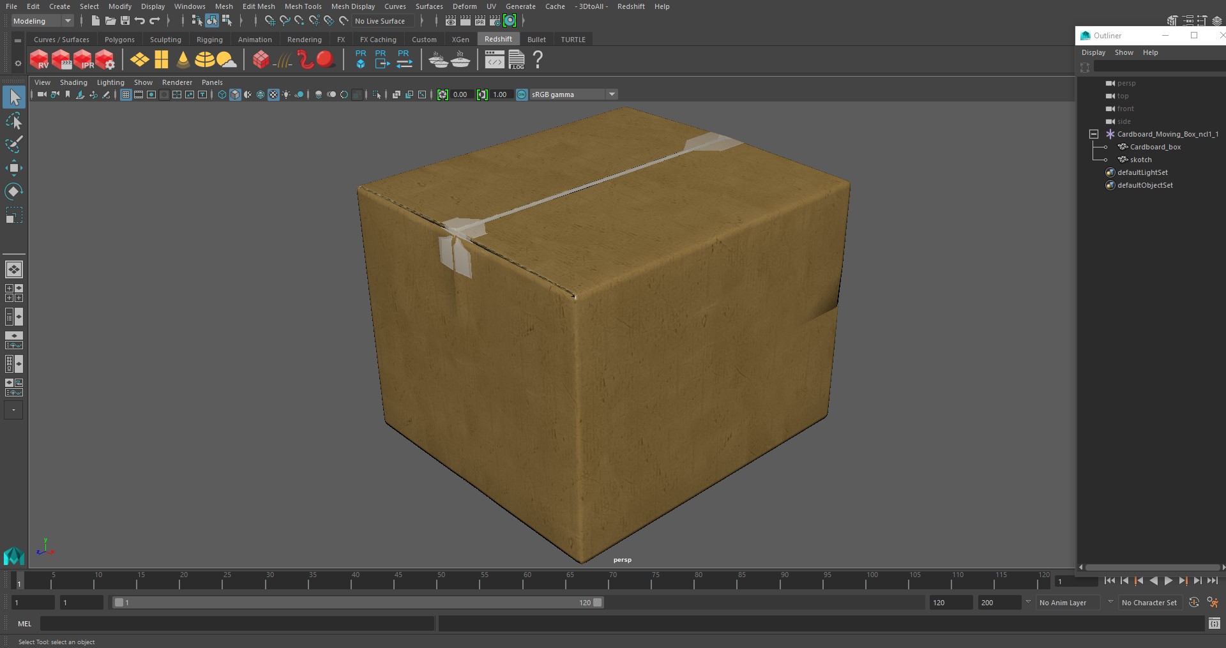Open Redshift render settings shelf icon
The height and width of the screenshot is (648, 1226).
(x=105, y=60)
